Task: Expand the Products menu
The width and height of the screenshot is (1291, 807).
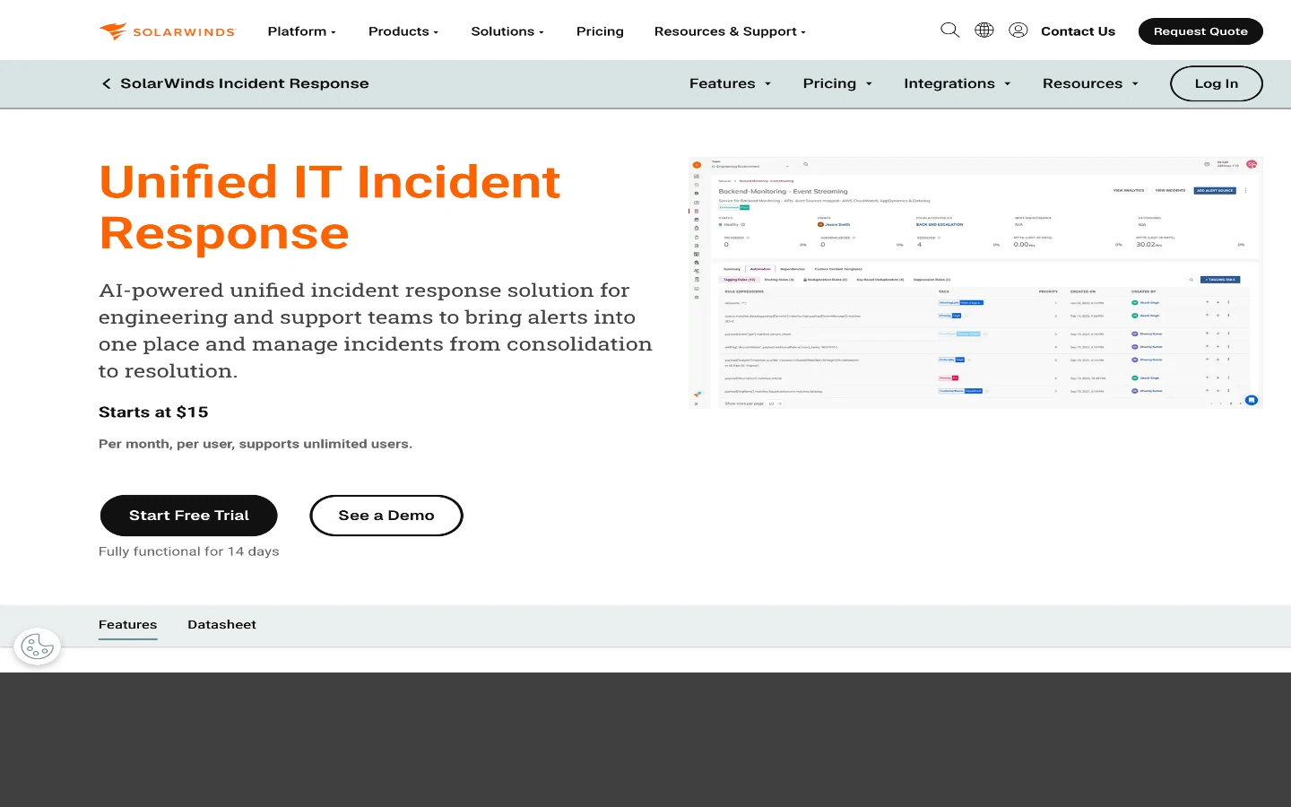Action: tap(403, 31)
